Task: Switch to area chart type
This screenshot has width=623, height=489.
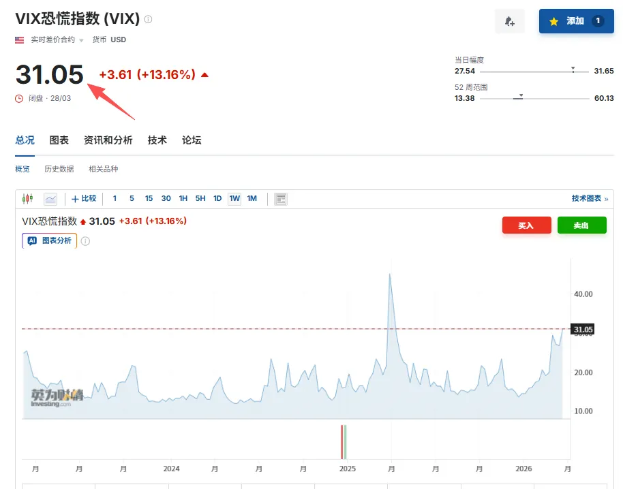Action: pos(50,199)
